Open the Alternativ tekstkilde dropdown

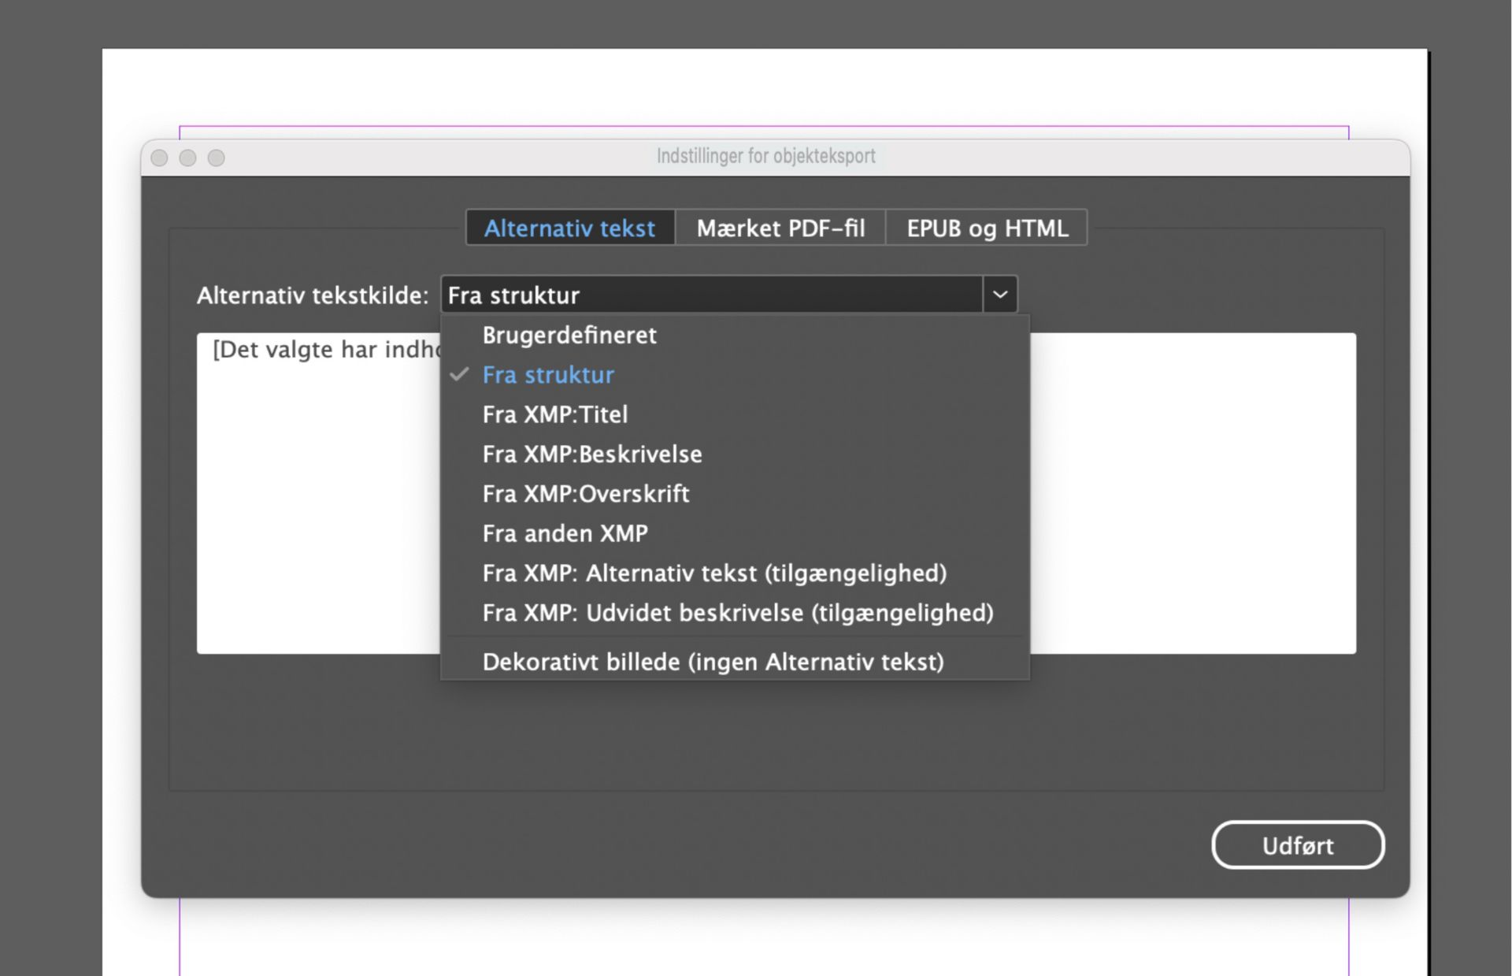(709, 295)
